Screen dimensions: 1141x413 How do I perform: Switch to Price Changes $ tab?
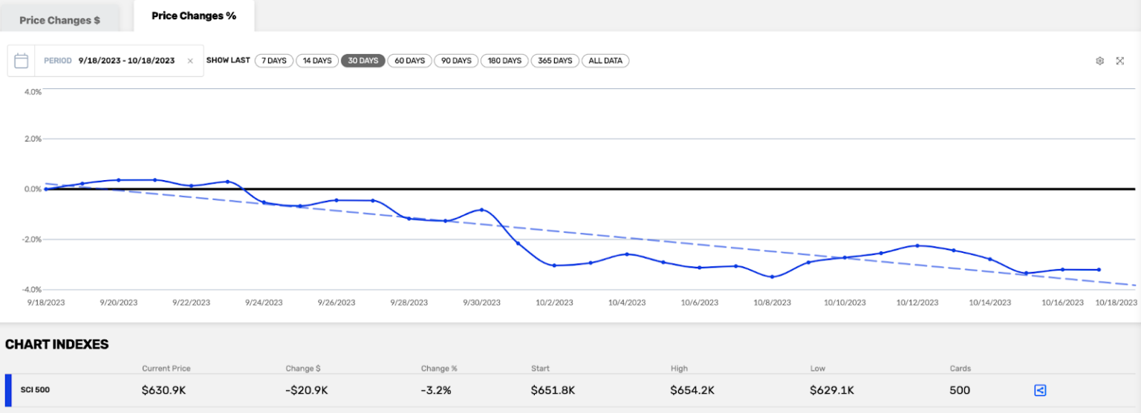pyautogui.click(x=59, y=20)
